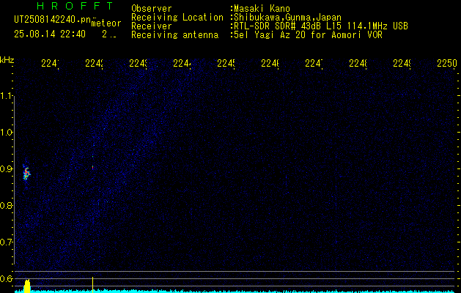Click the 2250 time axis label
461x293 pixels.
[447, 63]
